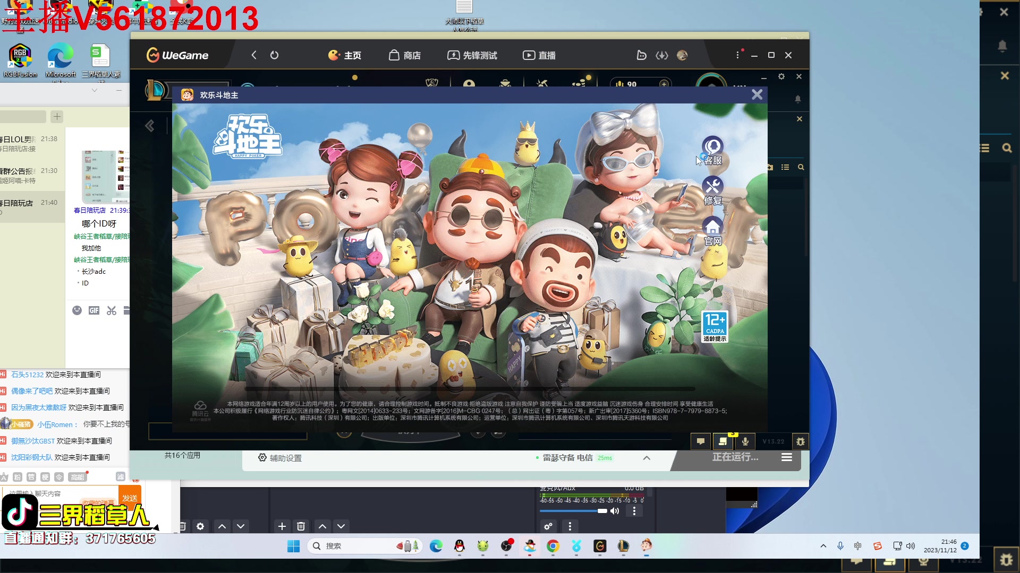The width and height of the screenshot is (1020, 573).
Task: Click the chat text input field
Action: click(61, 493)
